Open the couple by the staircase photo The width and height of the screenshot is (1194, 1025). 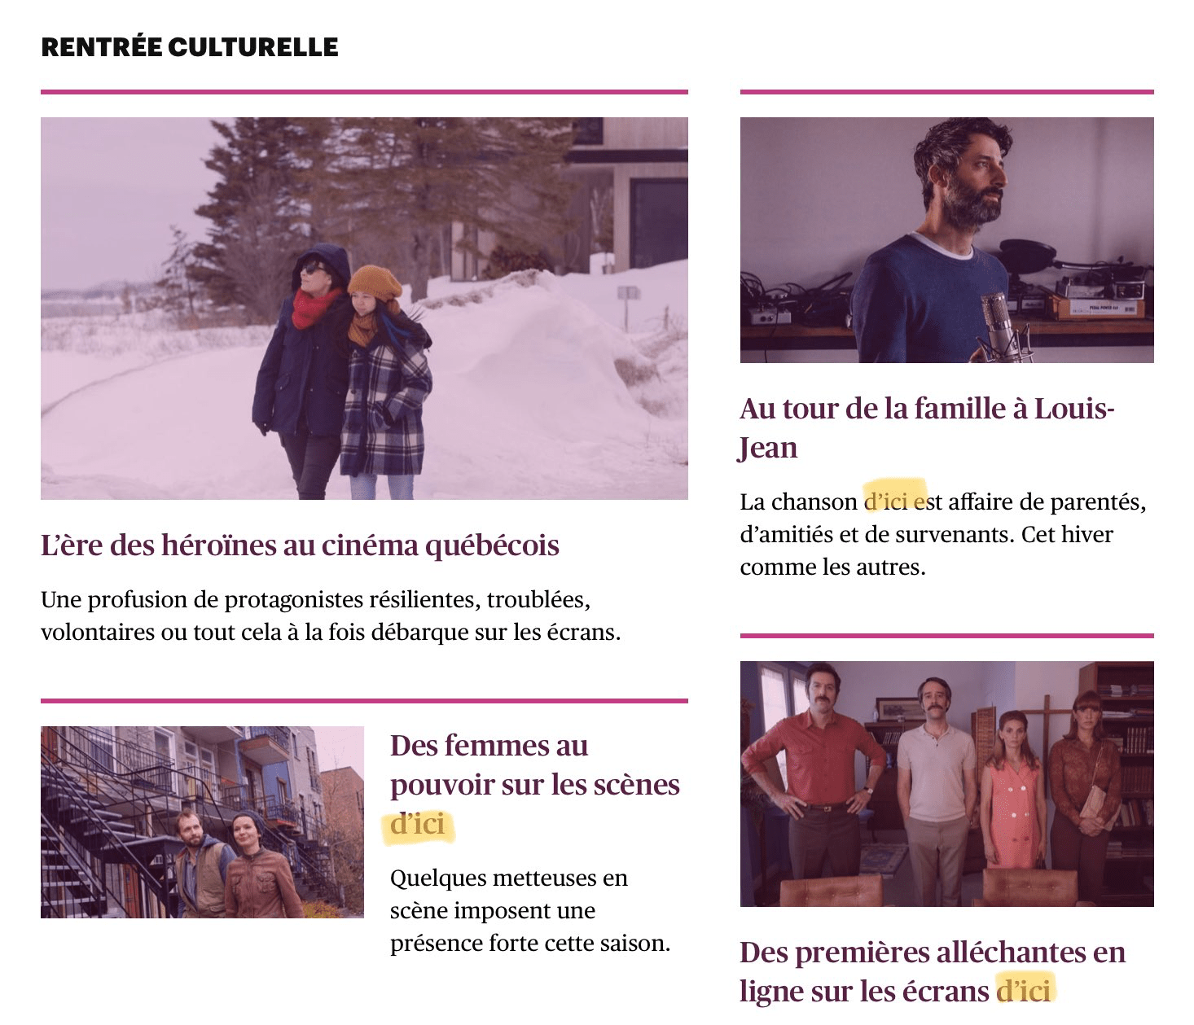pyautogui.click(x=202, y=822)
